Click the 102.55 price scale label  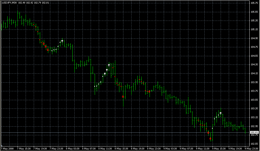click(254, 144)
